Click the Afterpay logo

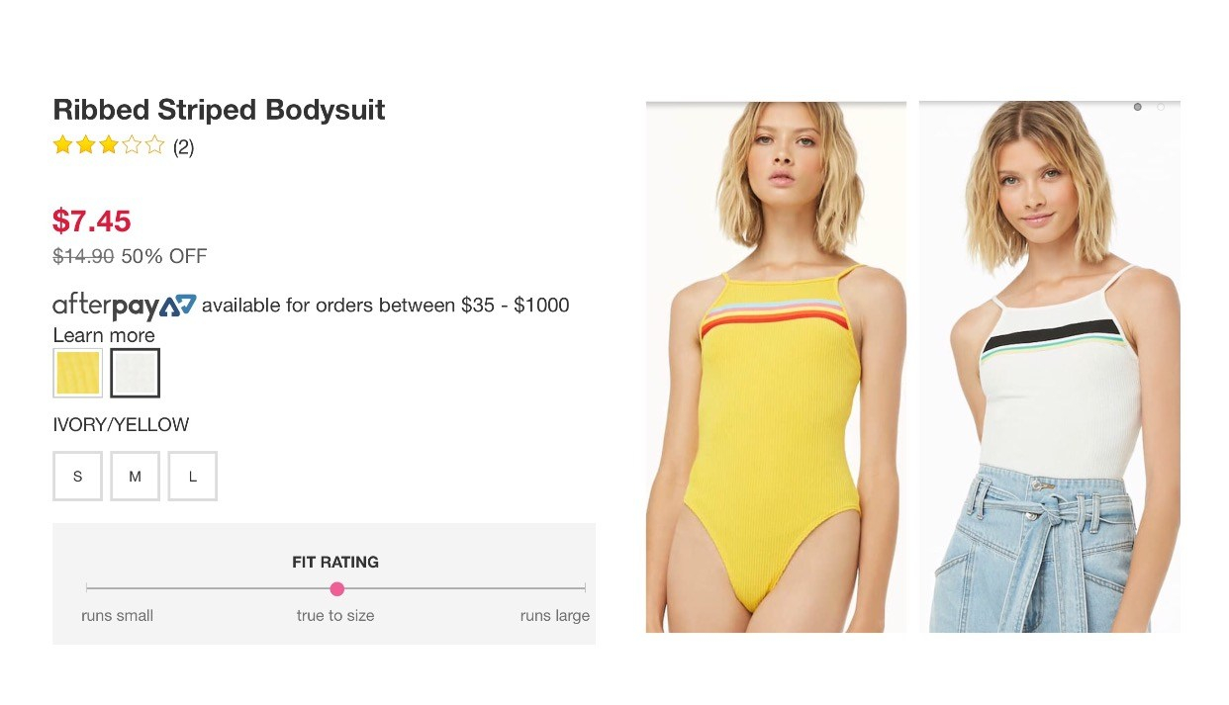(x=125, y=306)
